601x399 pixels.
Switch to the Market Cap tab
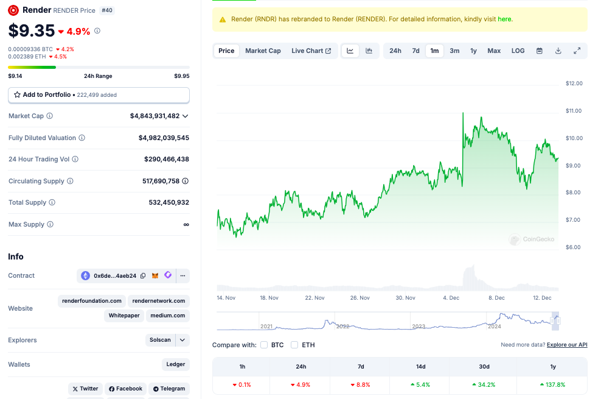pos(263,51)
